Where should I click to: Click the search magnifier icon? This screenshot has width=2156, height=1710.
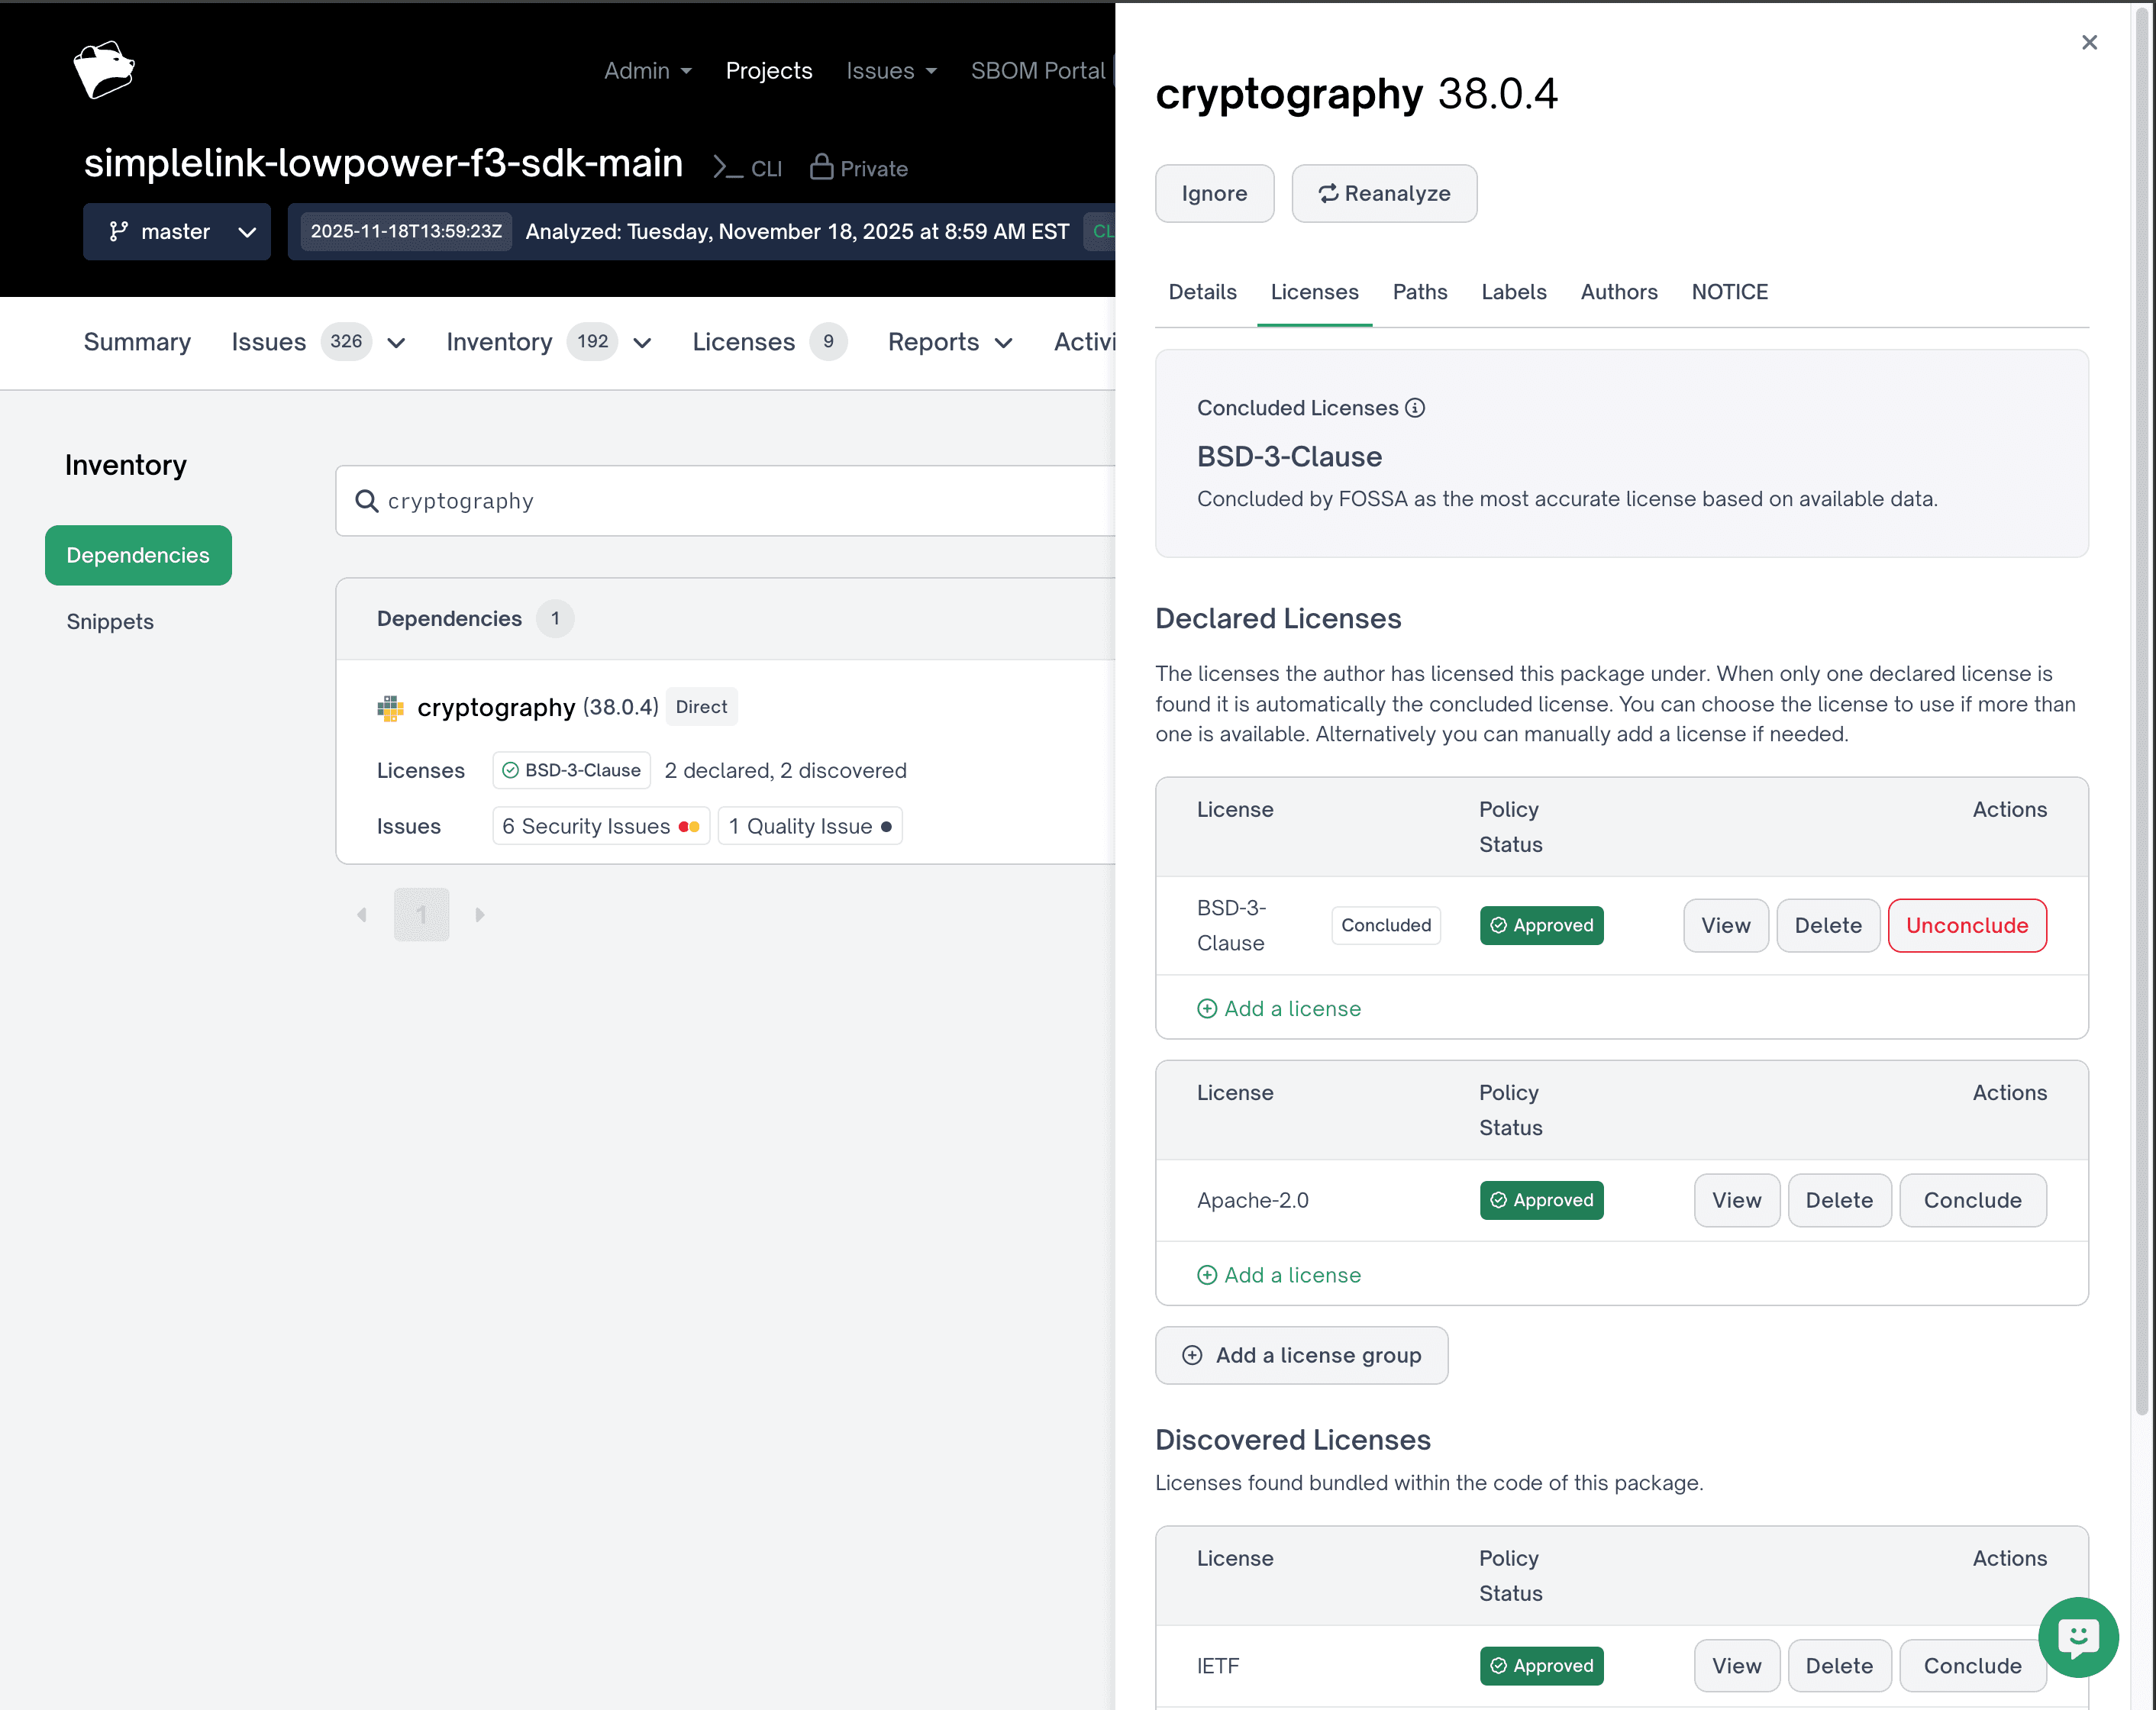(367, 501)
